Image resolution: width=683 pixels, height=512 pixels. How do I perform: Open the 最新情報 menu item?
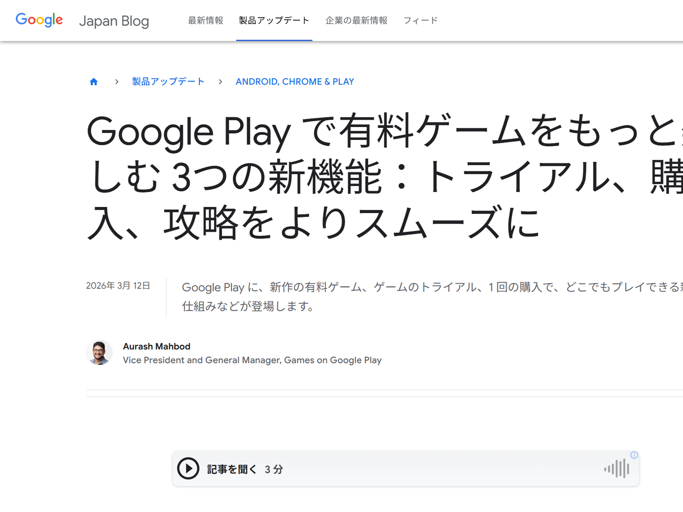pos(205,20)
